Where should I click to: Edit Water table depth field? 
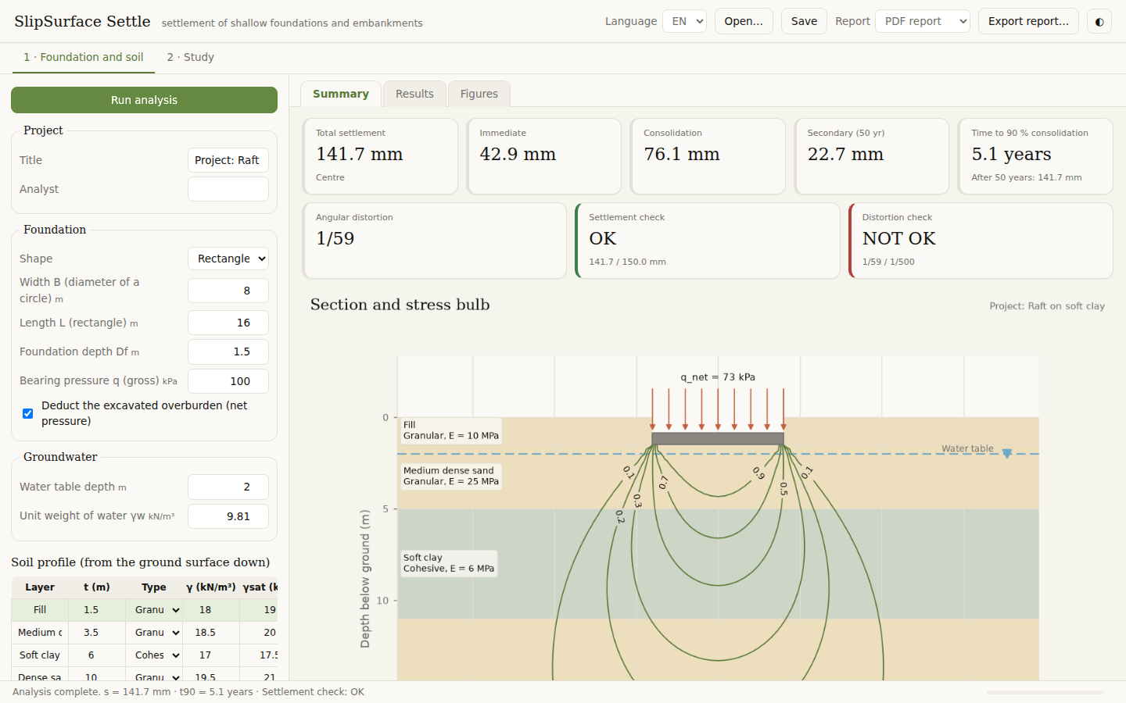click(228, 487)
